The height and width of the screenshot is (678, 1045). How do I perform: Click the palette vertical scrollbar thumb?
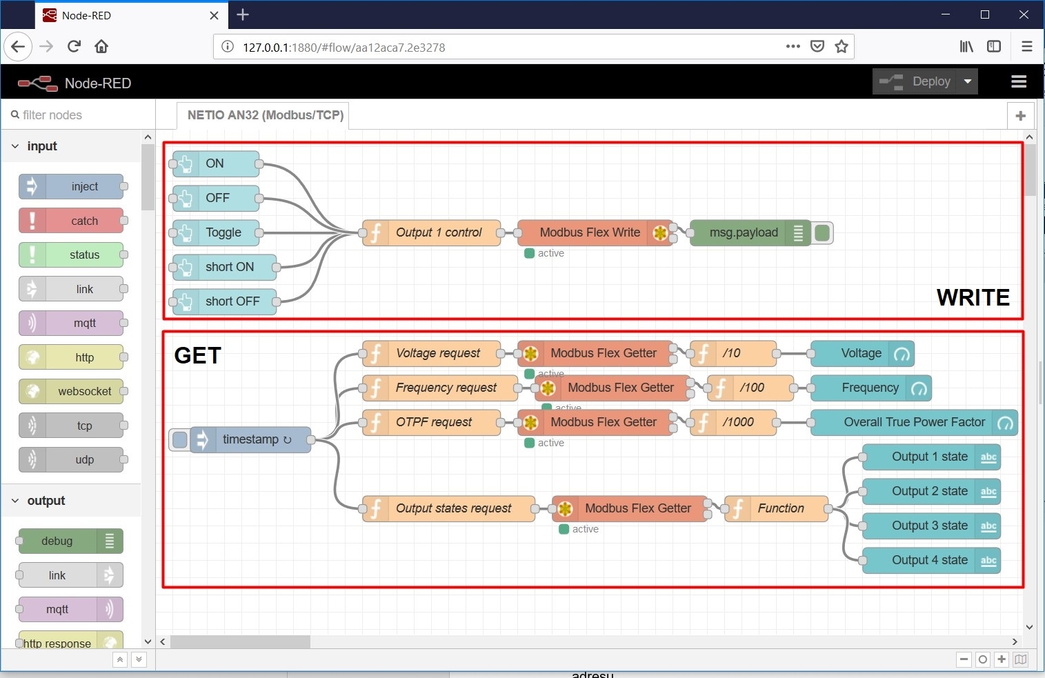click(x=148, y=177)
